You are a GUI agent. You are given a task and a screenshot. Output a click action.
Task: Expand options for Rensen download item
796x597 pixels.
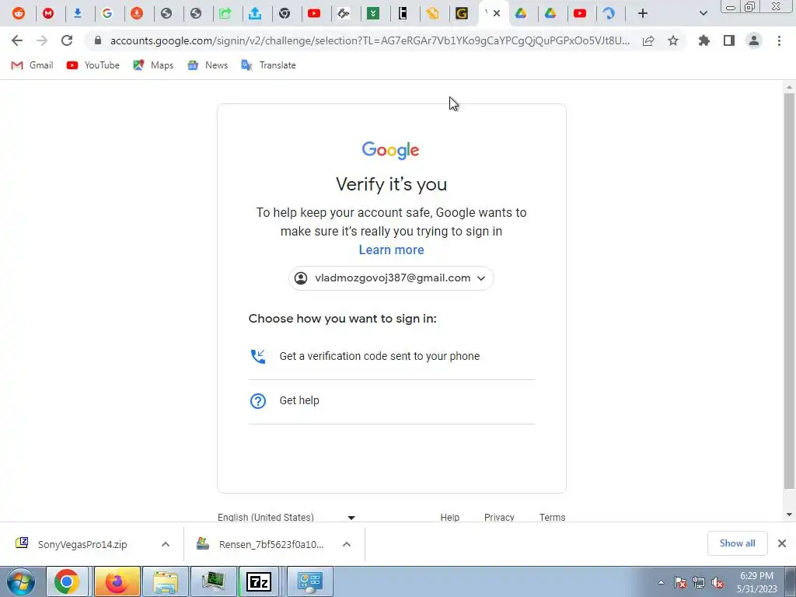pyautogui.click(x=347, y=544)
